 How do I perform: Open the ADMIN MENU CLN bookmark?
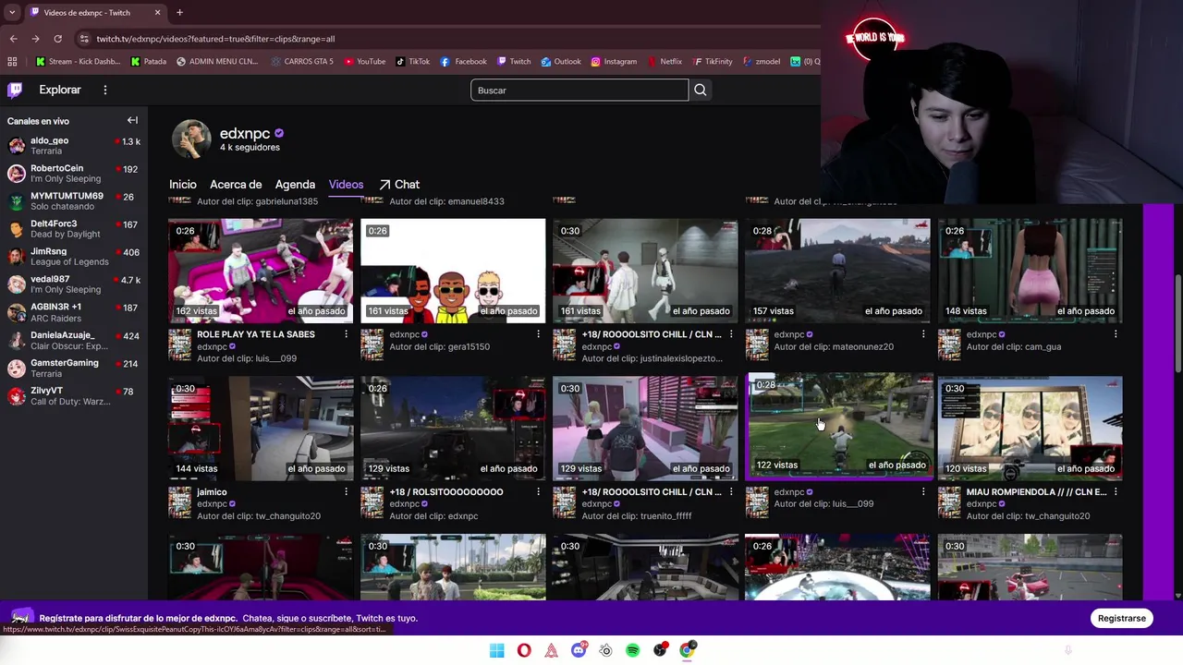[x=217, y=62]
